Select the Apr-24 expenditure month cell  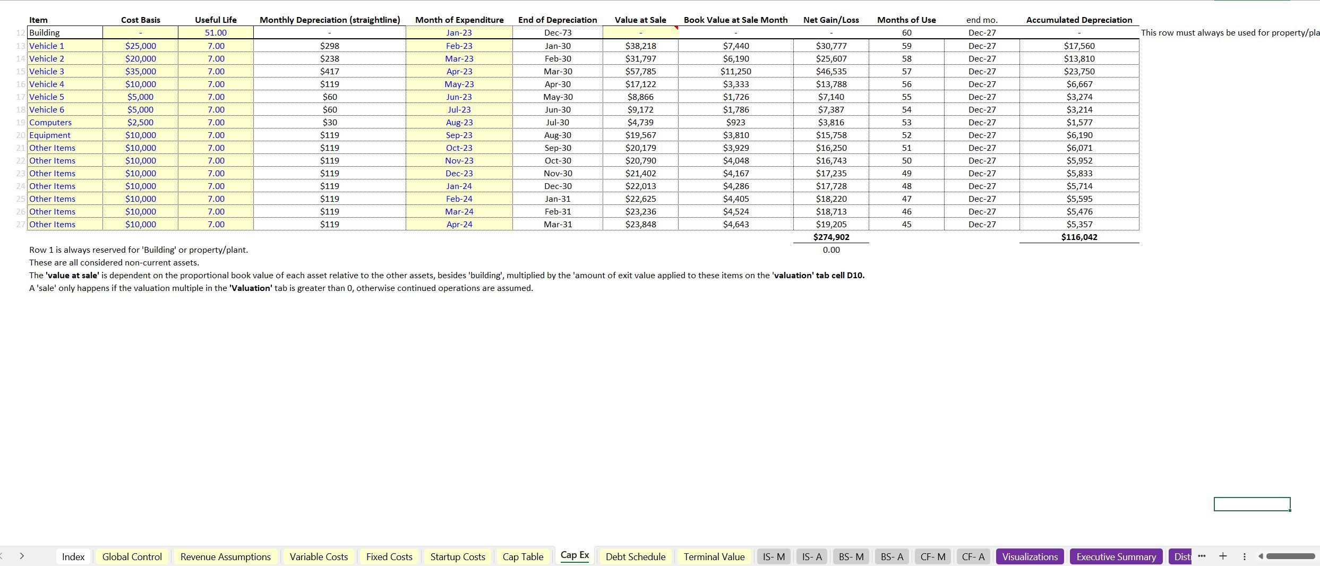459,224
